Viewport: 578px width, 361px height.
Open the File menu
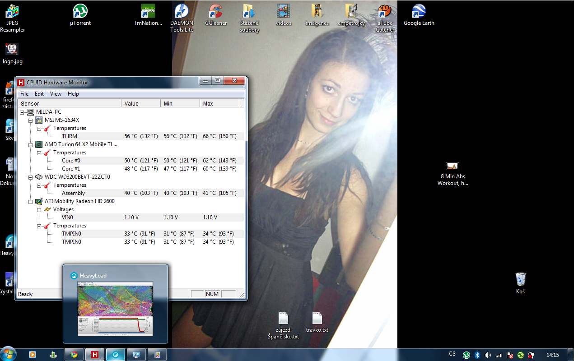pos(24,94)
